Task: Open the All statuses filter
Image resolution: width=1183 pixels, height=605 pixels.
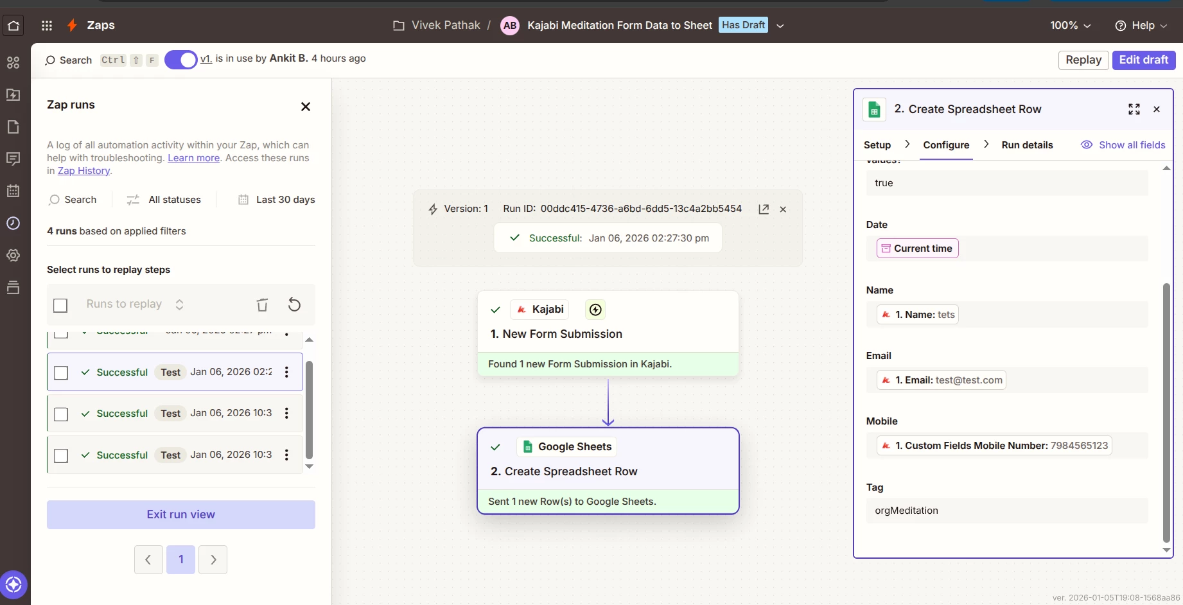Action: point(164,200)
